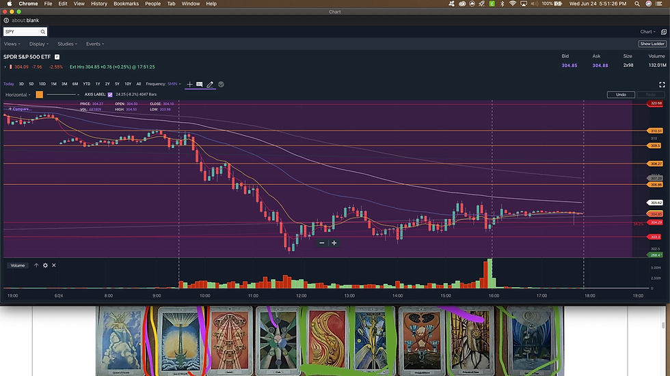Click the rocket menu bar icon

(482, 3)
